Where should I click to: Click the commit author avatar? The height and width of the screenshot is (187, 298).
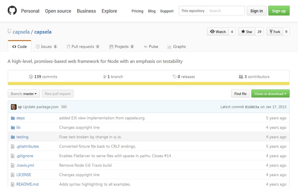point(13,107)
